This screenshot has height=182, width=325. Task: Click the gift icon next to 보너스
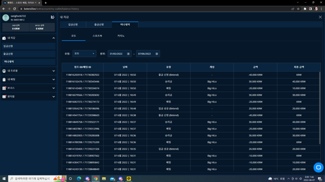point(4,88)
